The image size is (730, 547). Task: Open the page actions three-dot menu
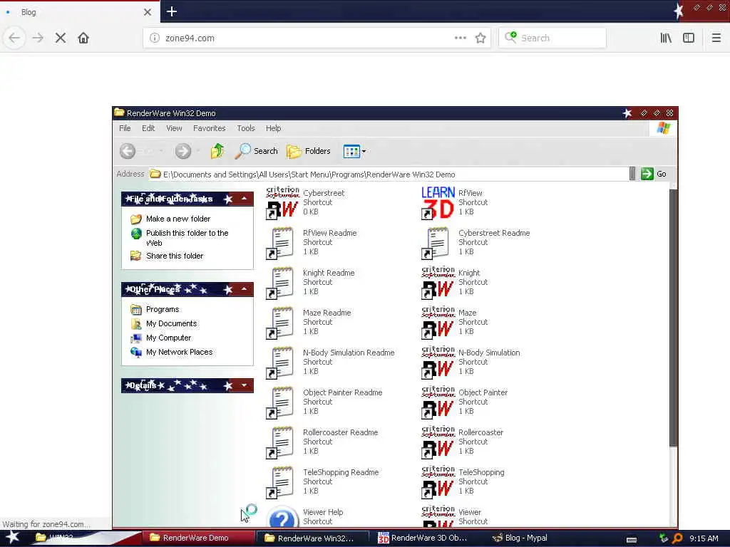point(461,38)
